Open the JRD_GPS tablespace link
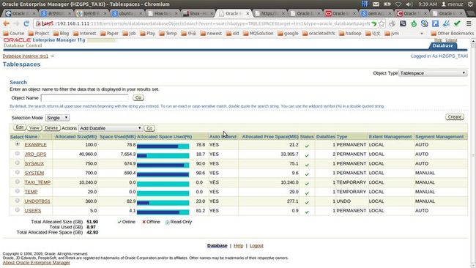476x268 pixels. (36, 155)
